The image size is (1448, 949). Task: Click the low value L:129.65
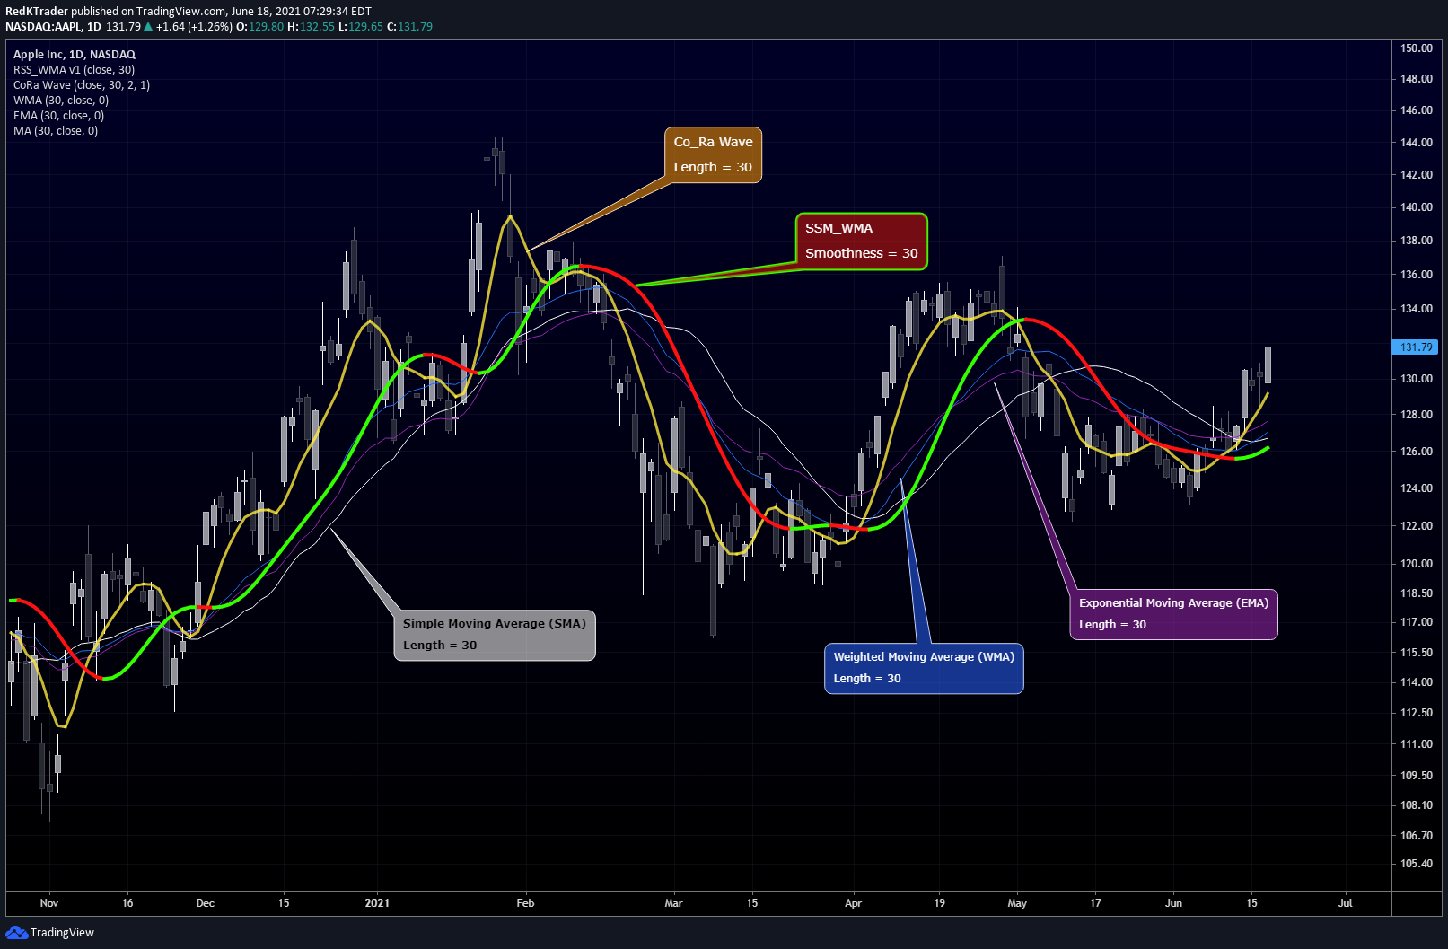361,27
